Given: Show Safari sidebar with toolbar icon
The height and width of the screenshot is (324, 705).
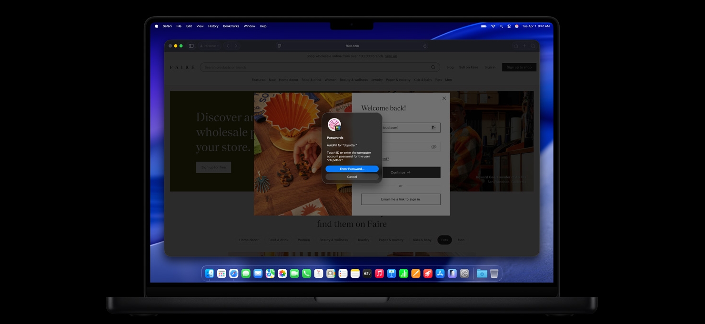Looking at the screenshot, I should pos(191,46).
